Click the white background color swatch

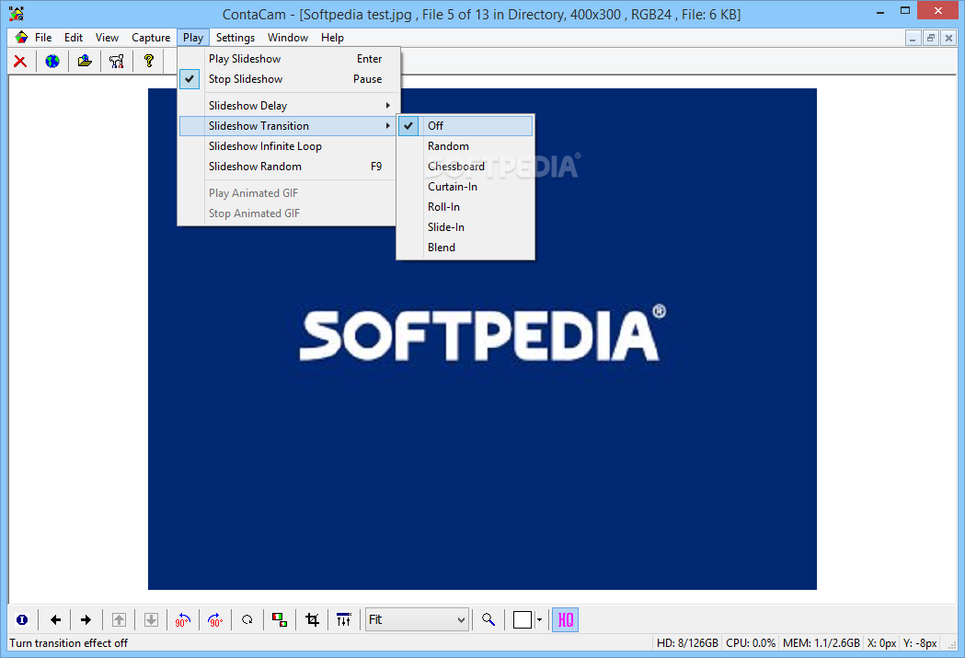coord(522,620)
